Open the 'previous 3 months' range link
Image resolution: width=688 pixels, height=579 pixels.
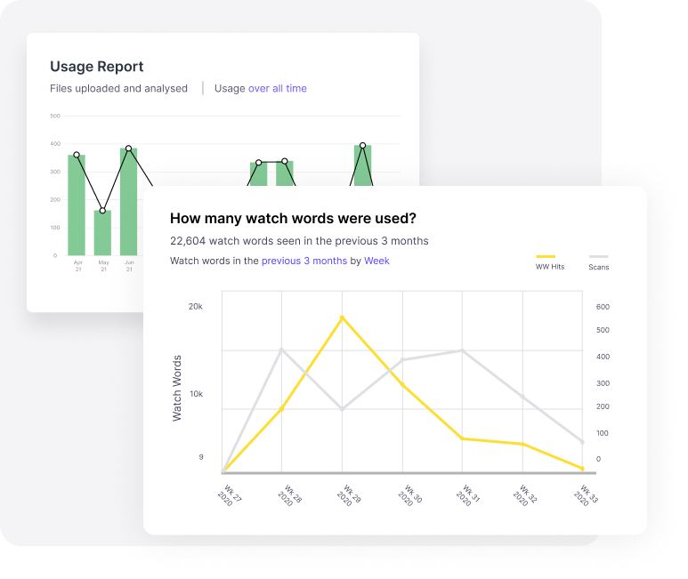click(x=304, y=261)
